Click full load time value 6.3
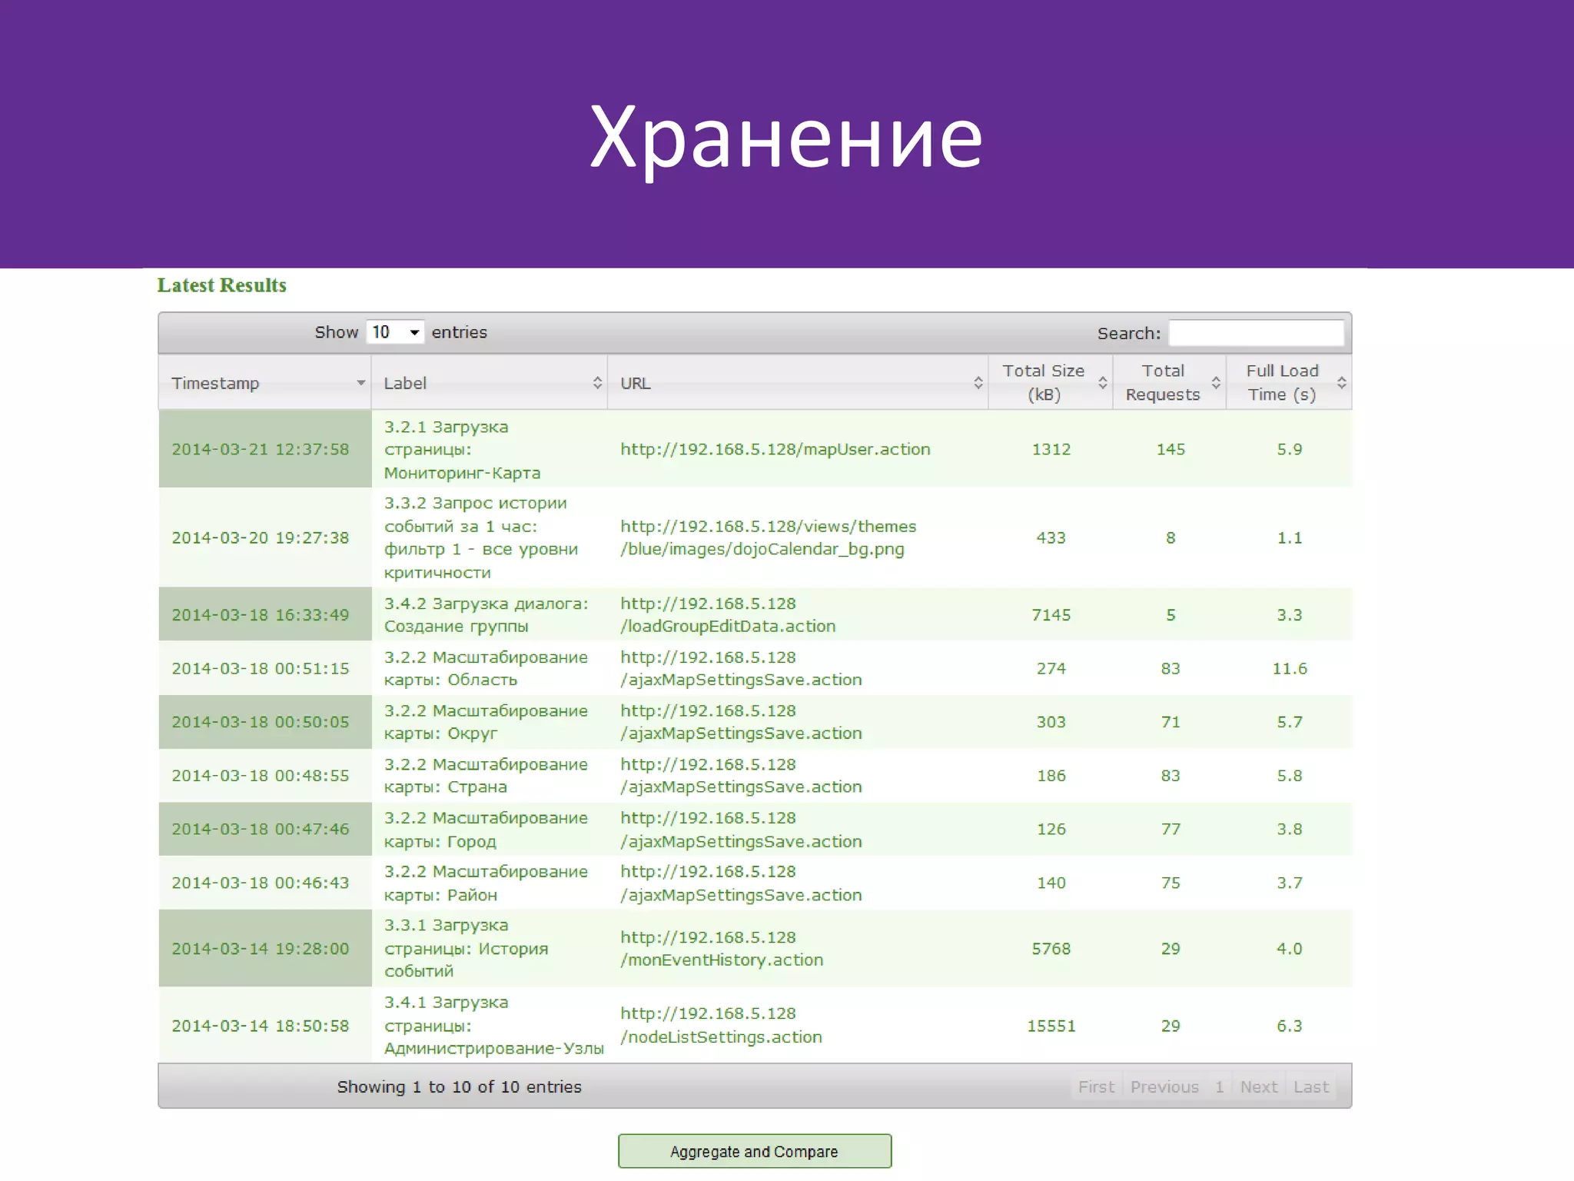Viewport: 1574px width, 1181px height. coord(1289,1025)
